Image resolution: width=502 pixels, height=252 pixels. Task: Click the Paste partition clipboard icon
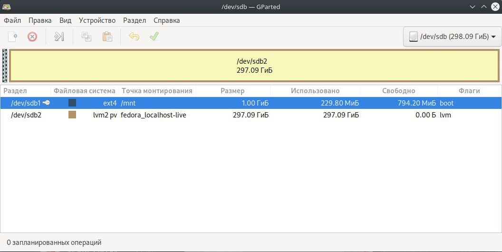pos(107,37)
